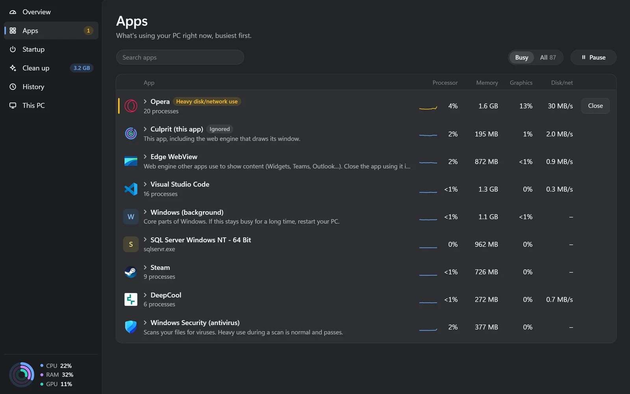Click the Culprit app icon
The height and width of the screenshot is (394, 630).
131,134
